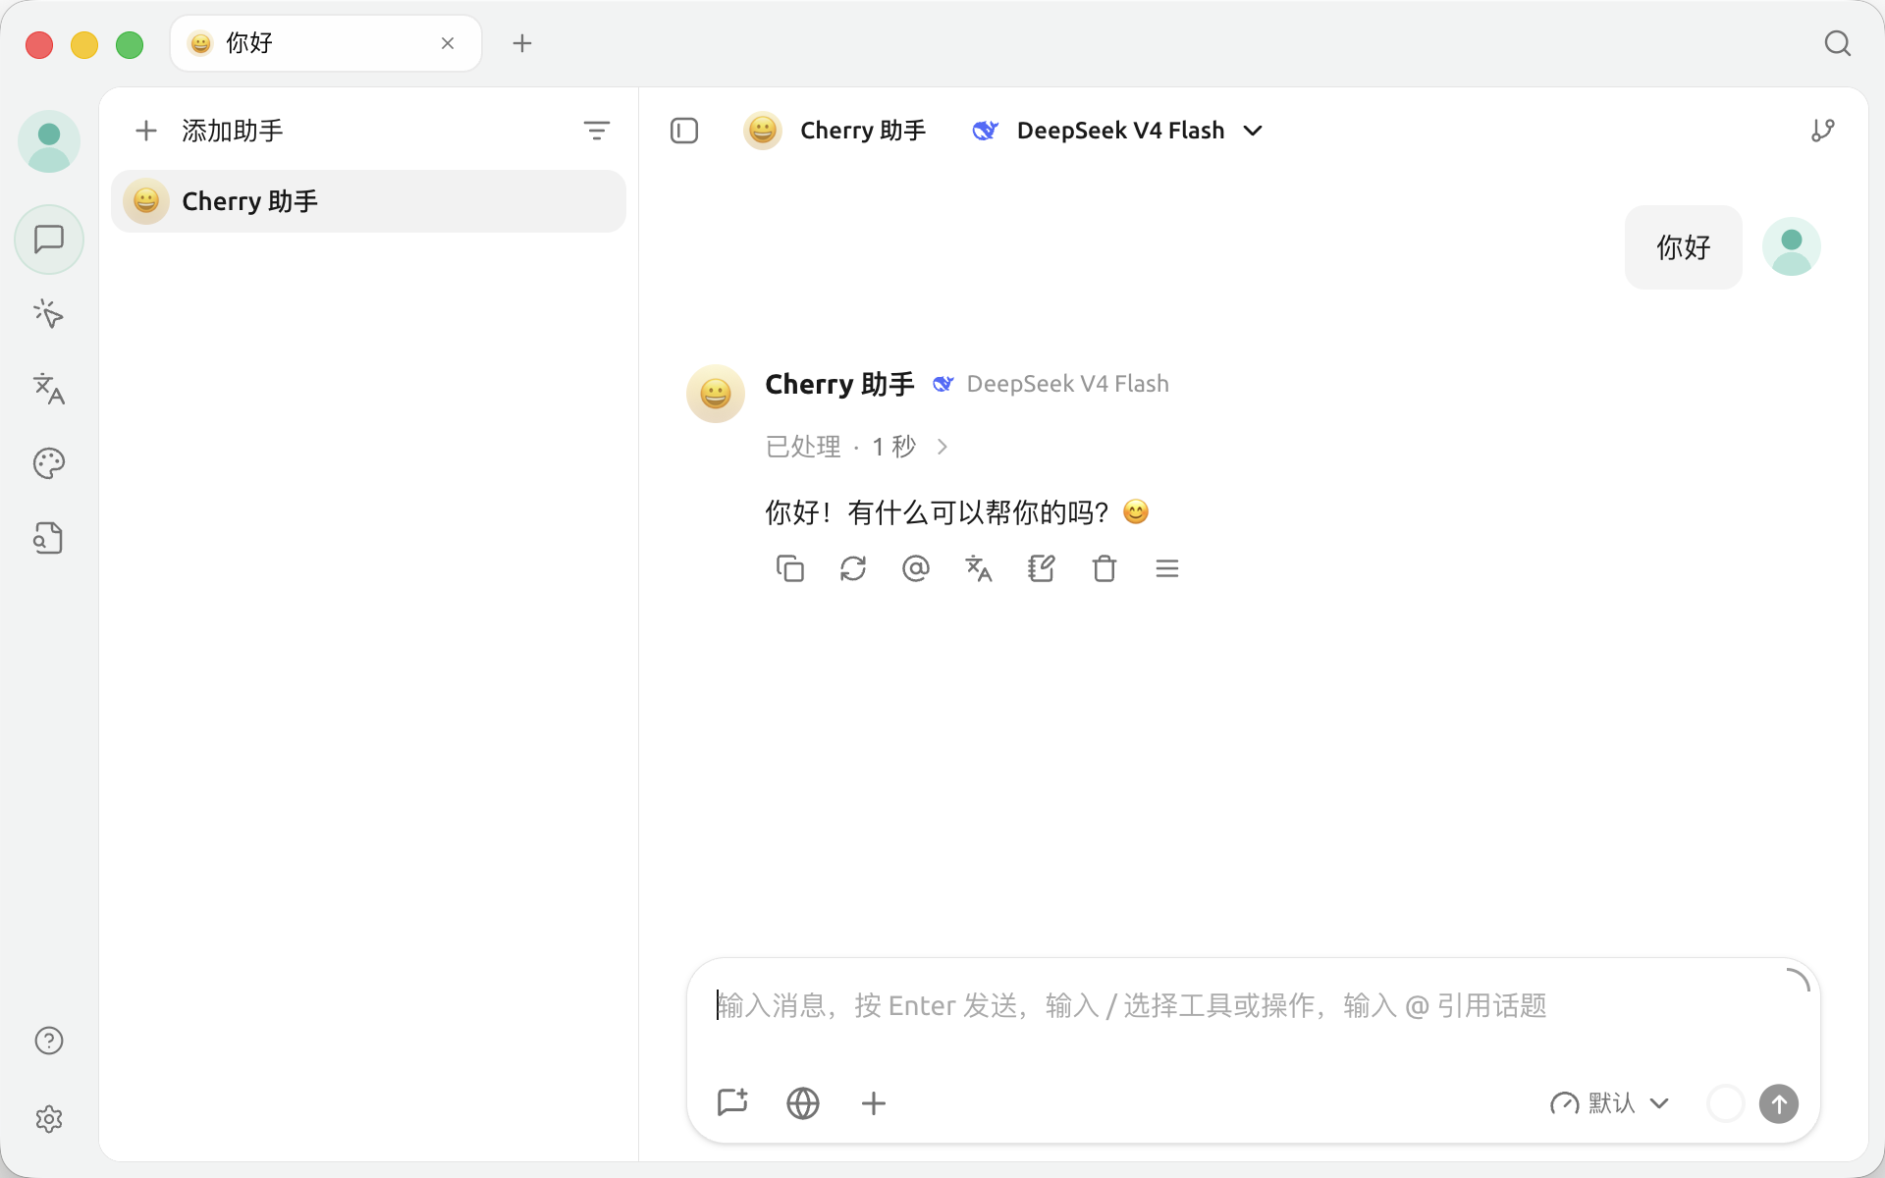Open the 默认 dropdown
Image resolution: width=1885 pixels, height=1178 pixels.
pos(1609,1103)
